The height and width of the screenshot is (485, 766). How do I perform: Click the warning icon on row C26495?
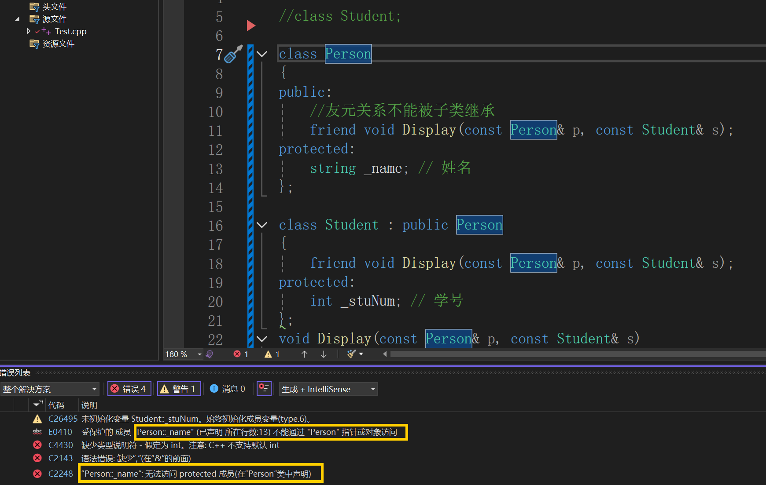point(37,419)
